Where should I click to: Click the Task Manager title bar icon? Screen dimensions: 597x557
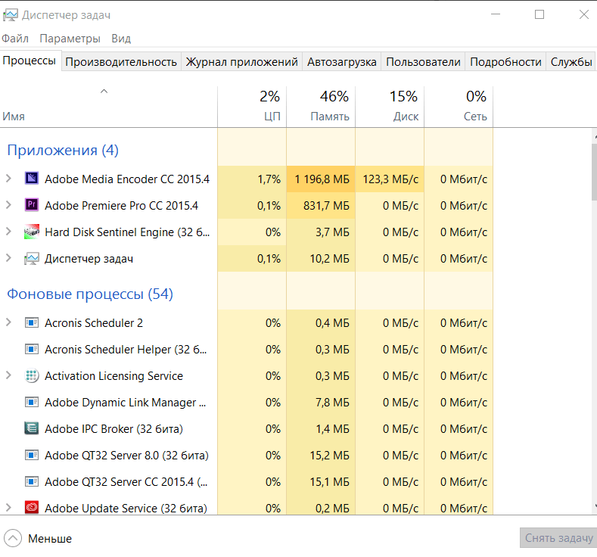pyautogui.click(x=11, y=15)
